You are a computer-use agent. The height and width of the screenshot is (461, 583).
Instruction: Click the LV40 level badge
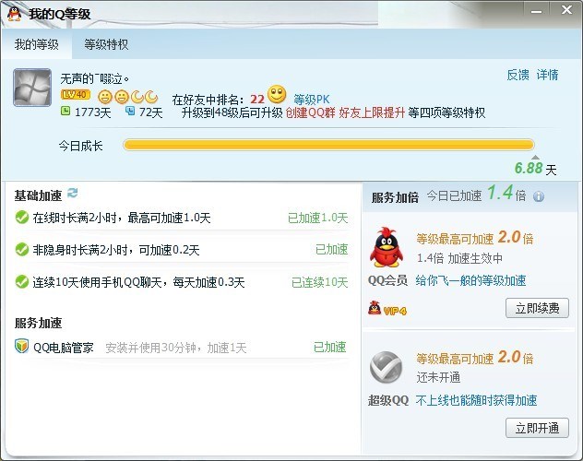pyautogui.click(x=76, y=95)
